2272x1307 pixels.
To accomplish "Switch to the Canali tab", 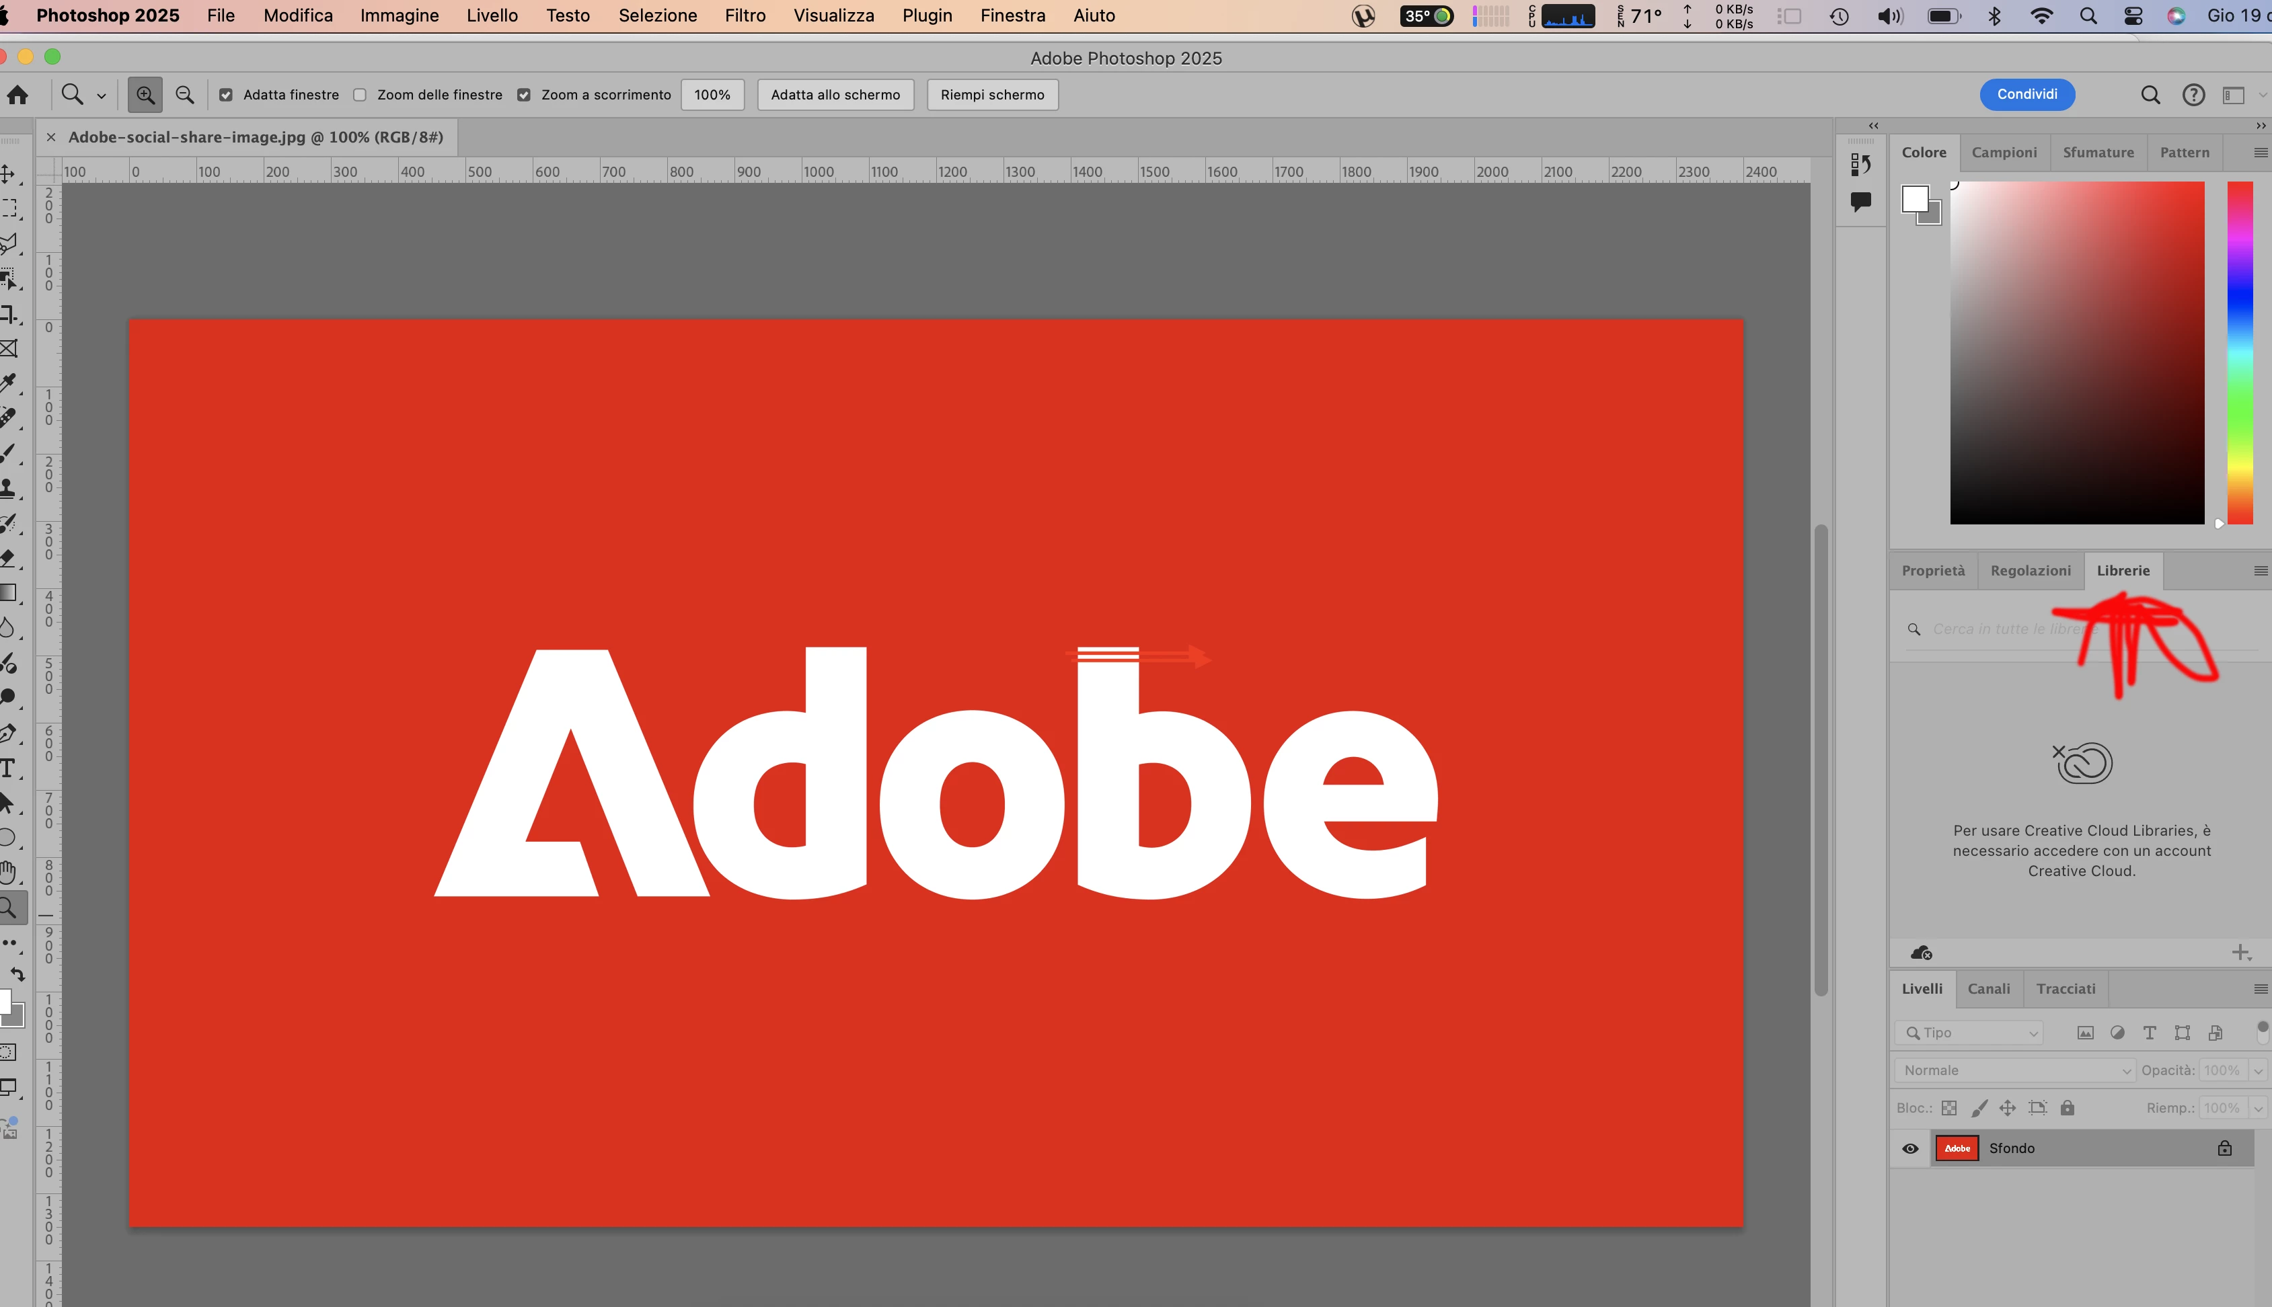I will [x=1988, y=988].
